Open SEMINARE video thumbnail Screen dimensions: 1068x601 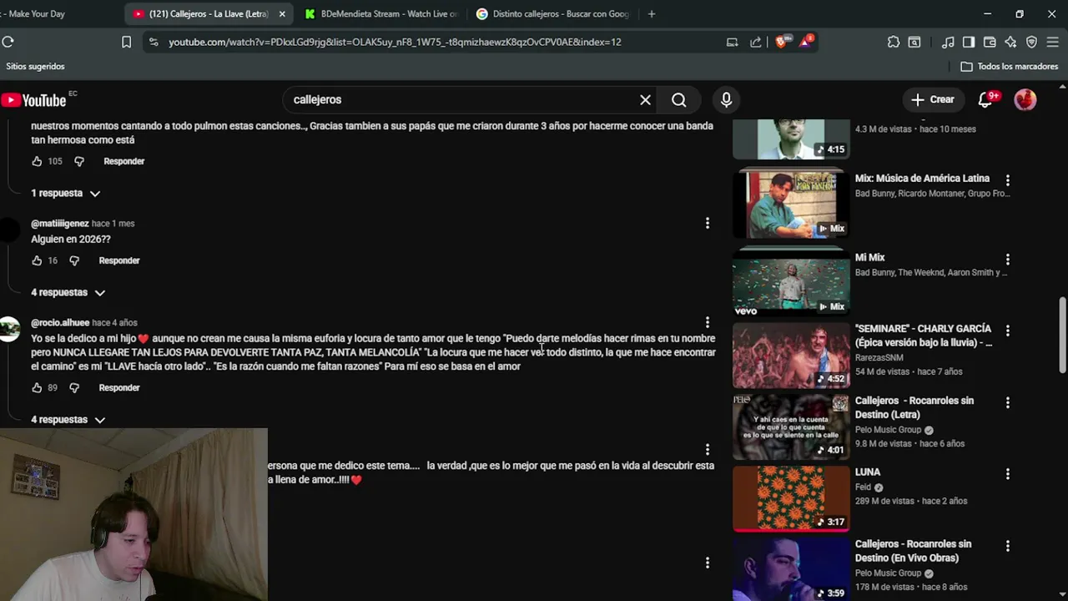pyautogui.click(x=791, y=356)
